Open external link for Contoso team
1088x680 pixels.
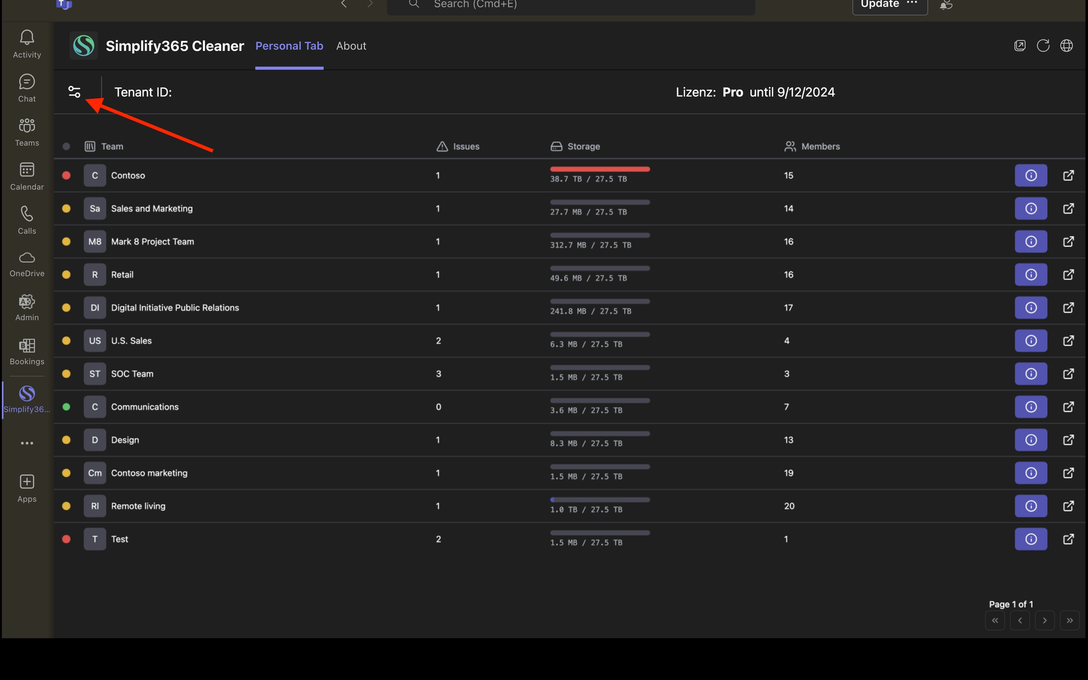point(1068,175)
